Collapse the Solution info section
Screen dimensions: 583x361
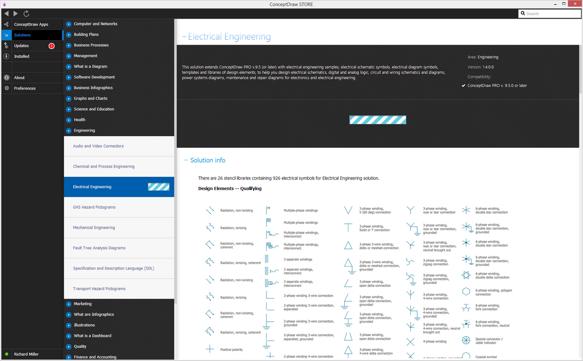(x=186, y=160)
